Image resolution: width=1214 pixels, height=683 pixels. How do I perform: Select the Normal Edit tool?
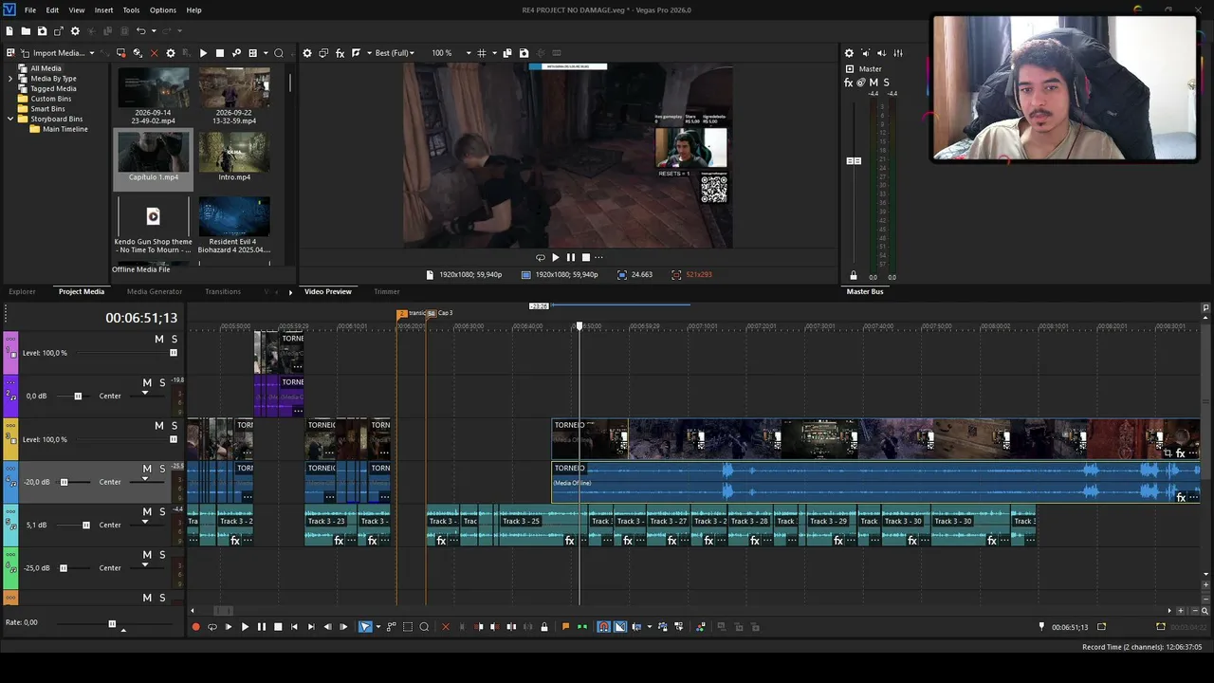(x=365, y=627)
